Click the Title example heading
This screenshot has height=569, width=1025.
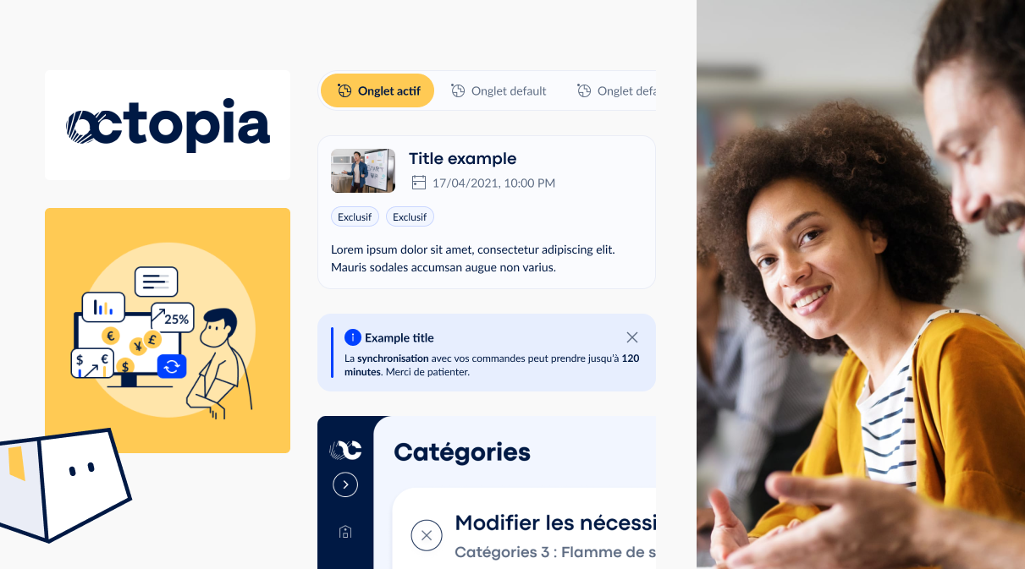[462, 159]
